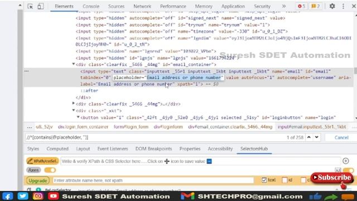This screenshot has width=357, height=201.
Task: Collapse the div email_container node
Action: pyautogui.click(x=74, y=64)
